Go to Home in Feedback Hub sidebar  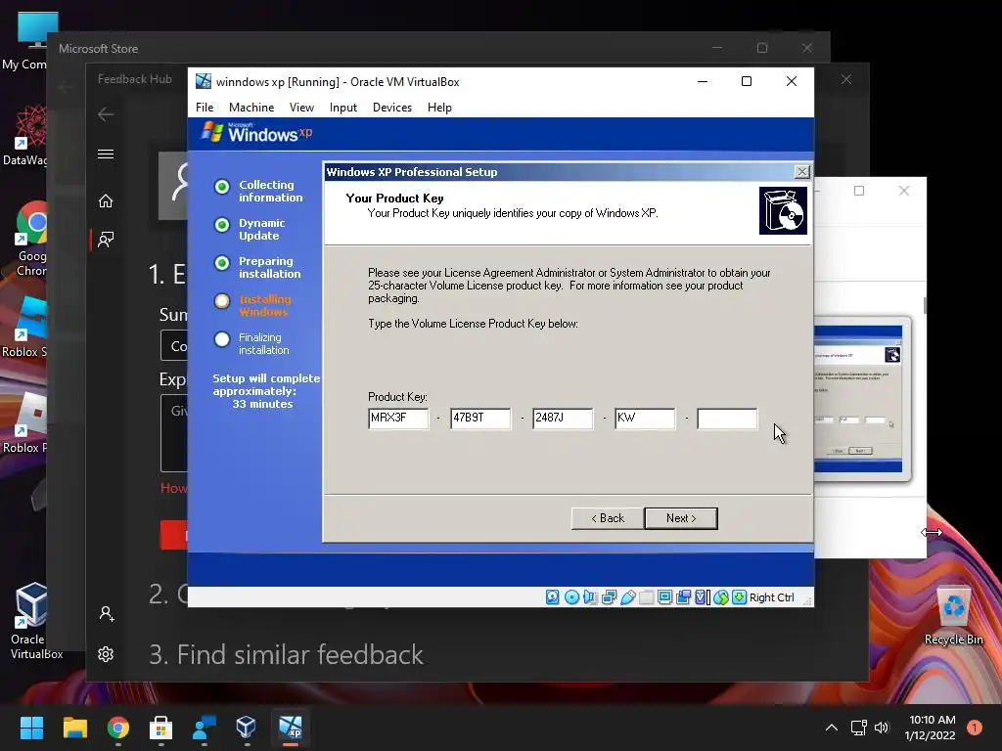tap(106, 201)
